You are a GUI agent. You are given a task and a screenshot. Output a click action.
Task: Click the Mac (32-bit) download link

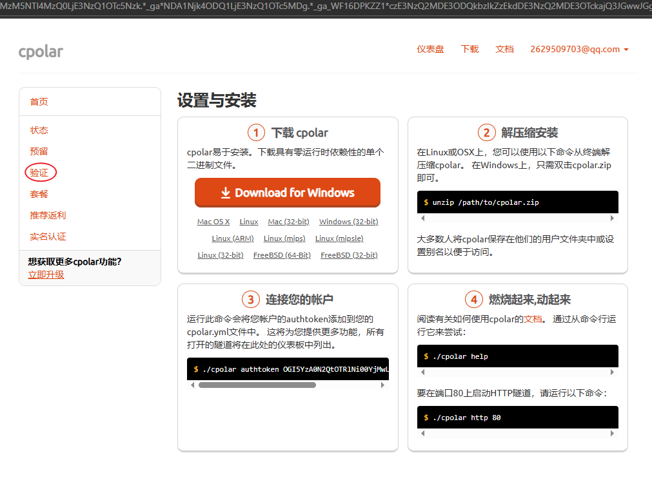pos(288,222)
